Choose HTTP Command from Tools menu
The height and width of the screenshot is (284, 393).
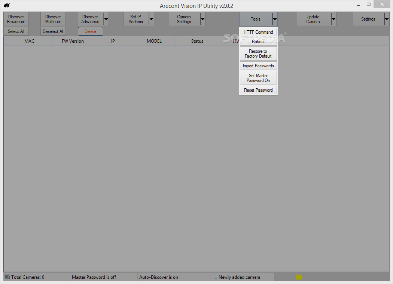(x=258, y=32)
